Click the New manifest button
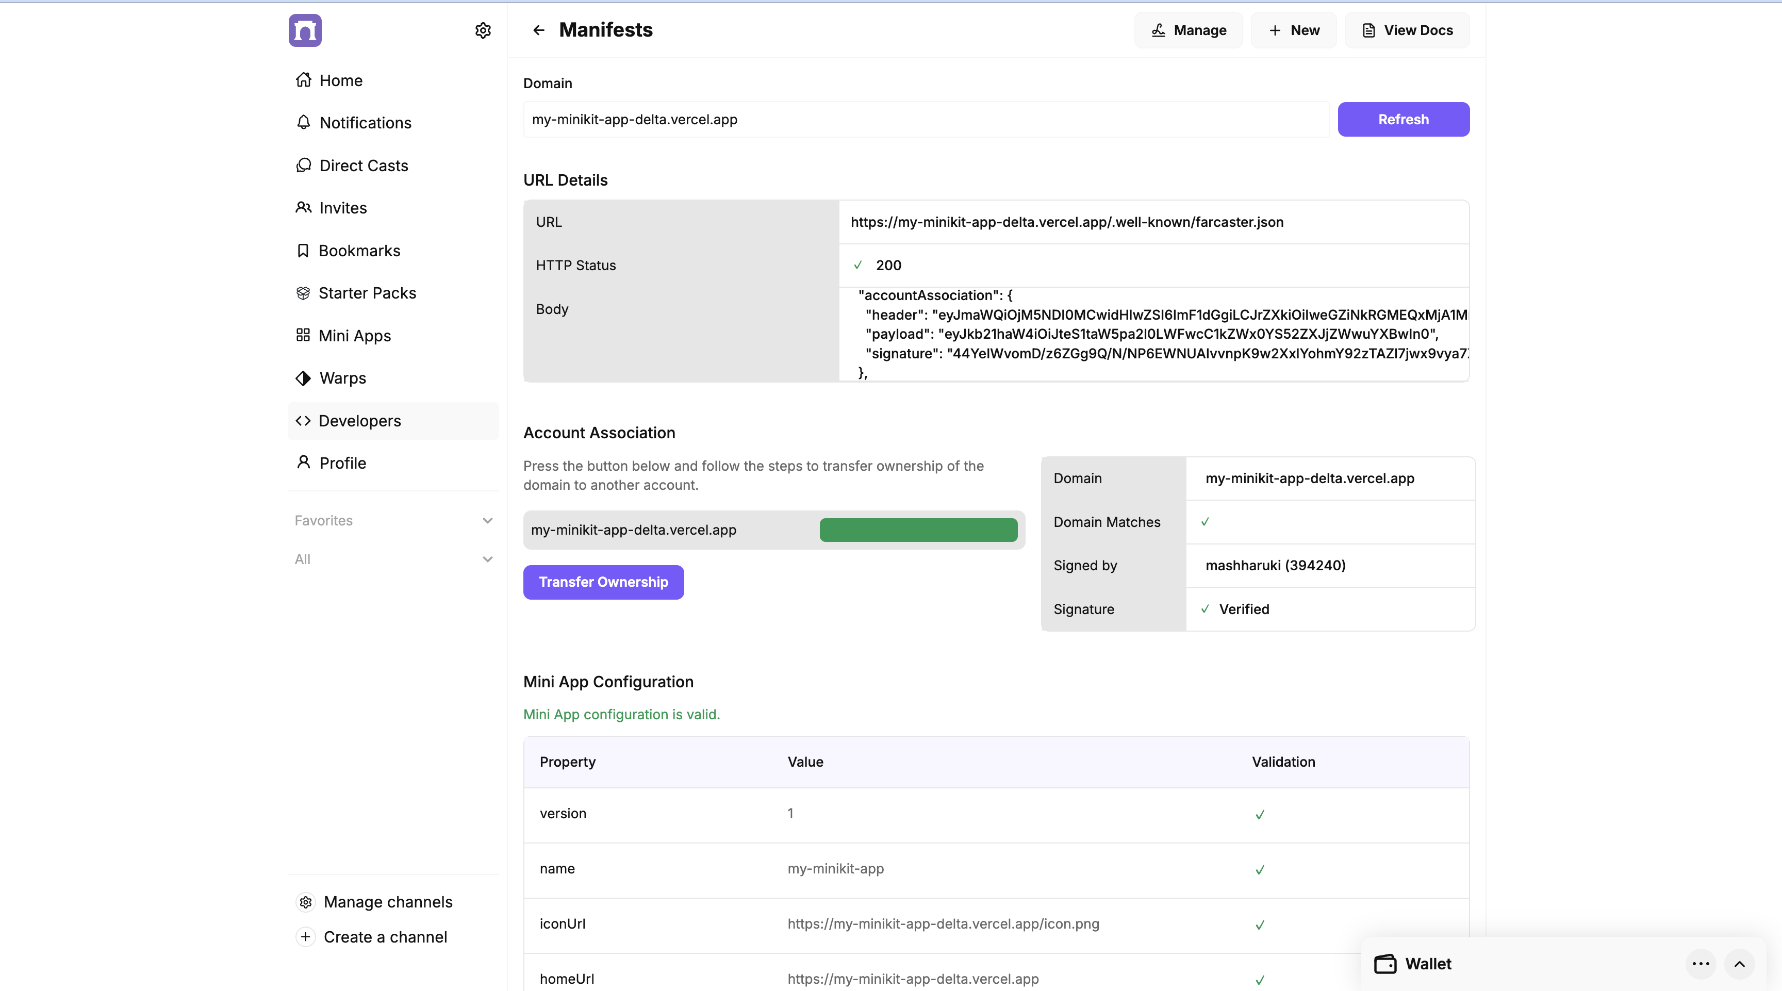1782x991 pixels. click(1294, 30)
